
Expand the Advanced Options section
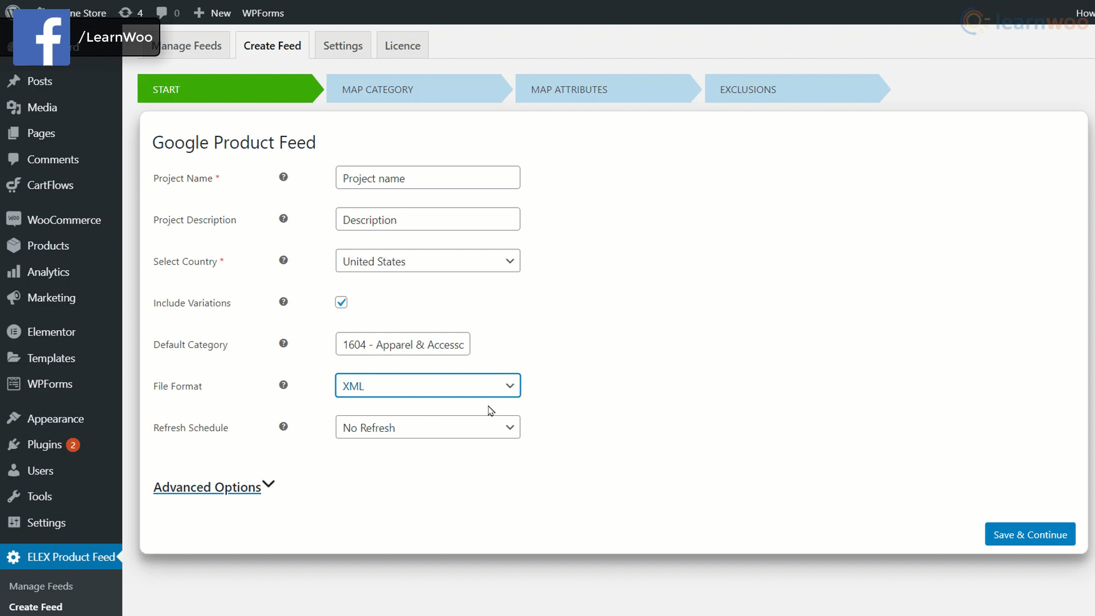(x=214, y=487)
